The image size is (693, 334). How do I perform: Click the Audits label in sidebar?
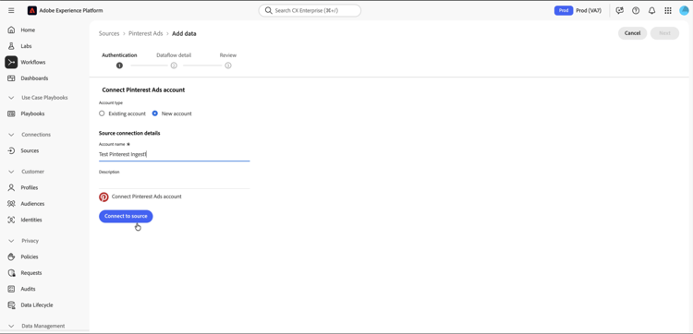click(29, 289)
